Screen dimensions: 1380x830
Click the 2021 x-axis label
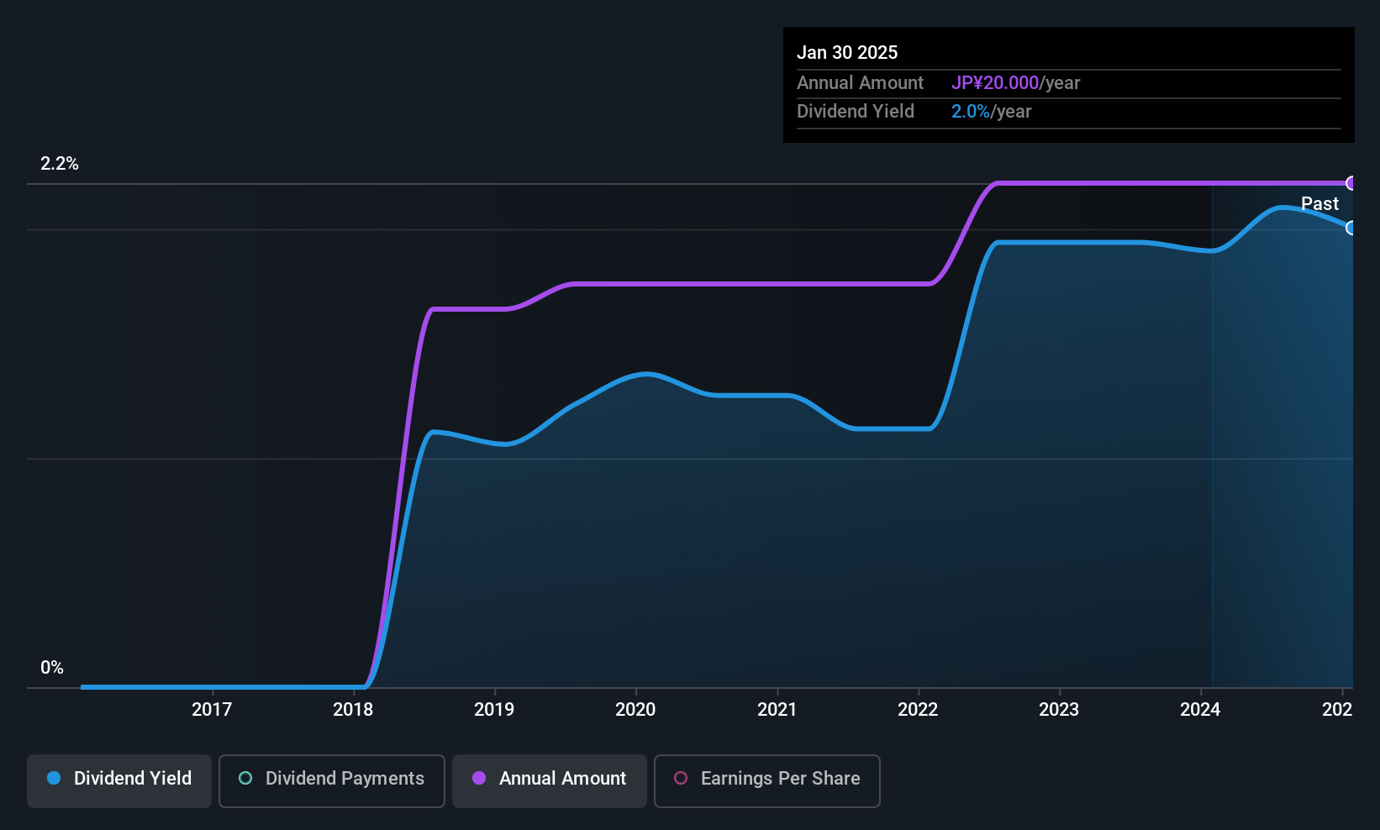[x=777, y=710]
